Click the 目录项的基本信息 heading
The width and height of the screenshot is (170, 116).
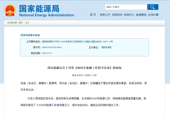pyautogui.click(x=30, y=35)
